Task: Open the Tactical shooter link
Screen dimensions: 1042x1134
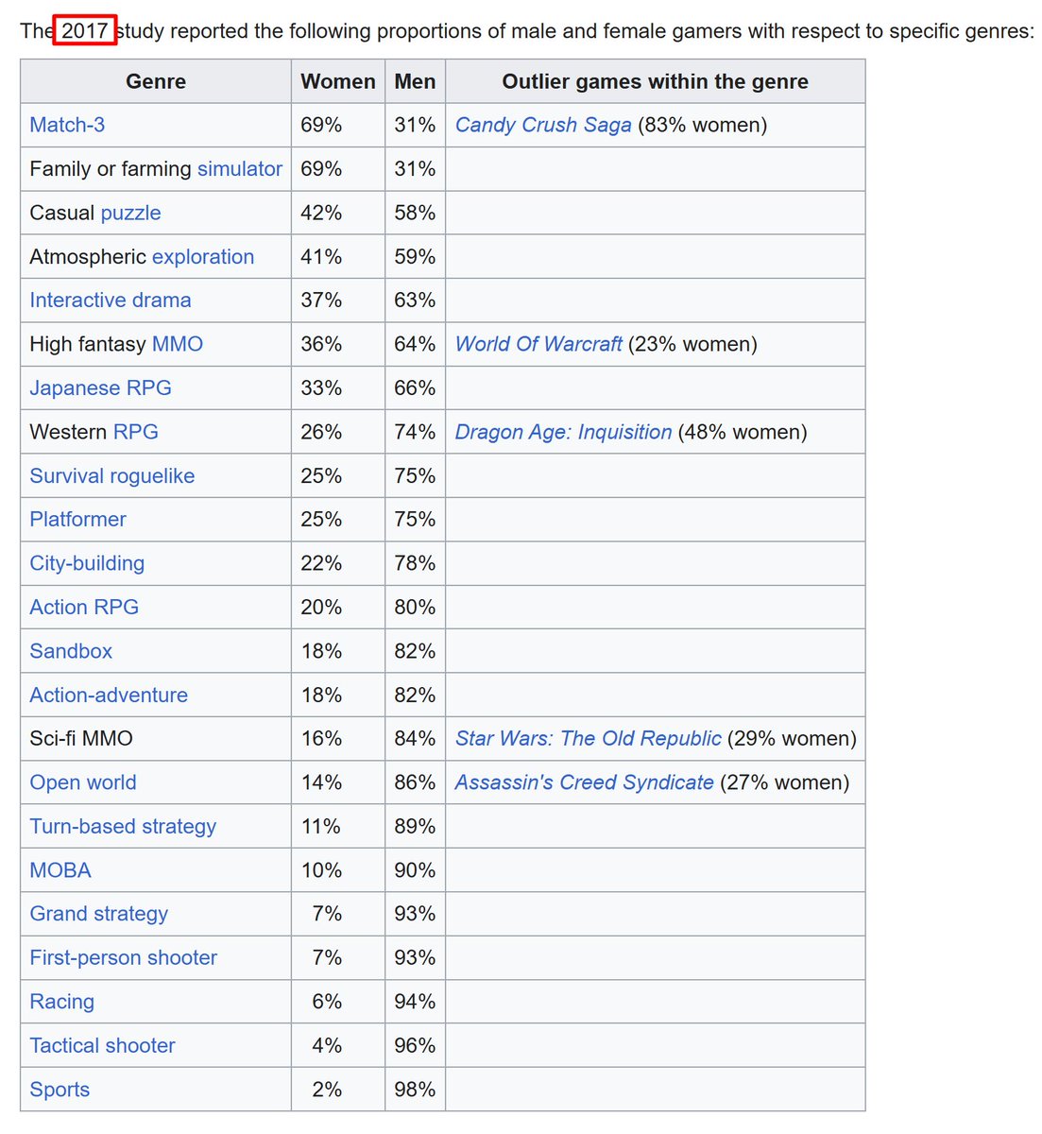Action: point(103,1045)
